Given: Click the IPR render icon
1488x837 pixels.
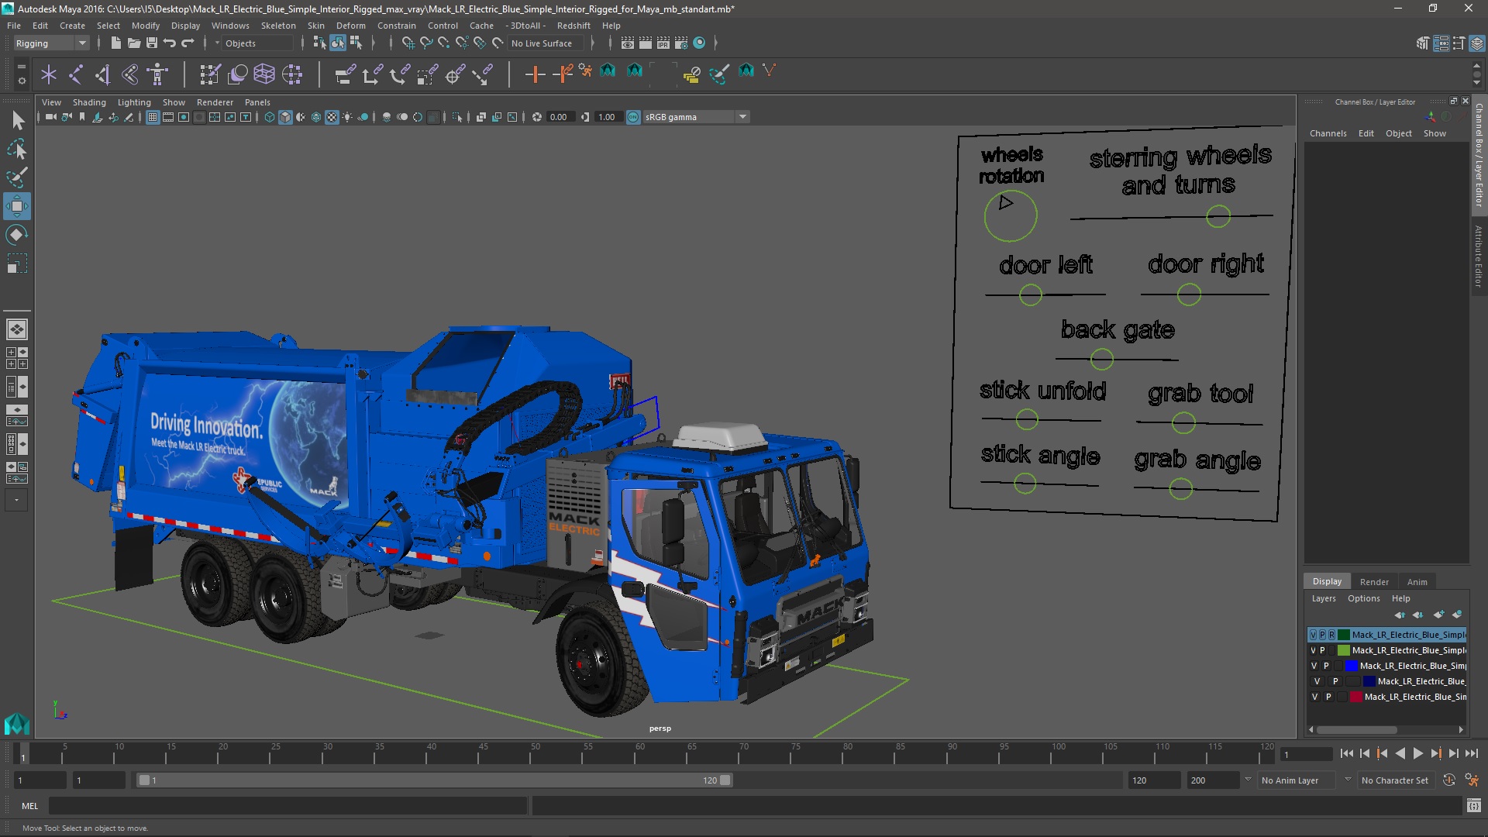Looking at the screenshot, I should pyautogui.click(x=663, y=43).
